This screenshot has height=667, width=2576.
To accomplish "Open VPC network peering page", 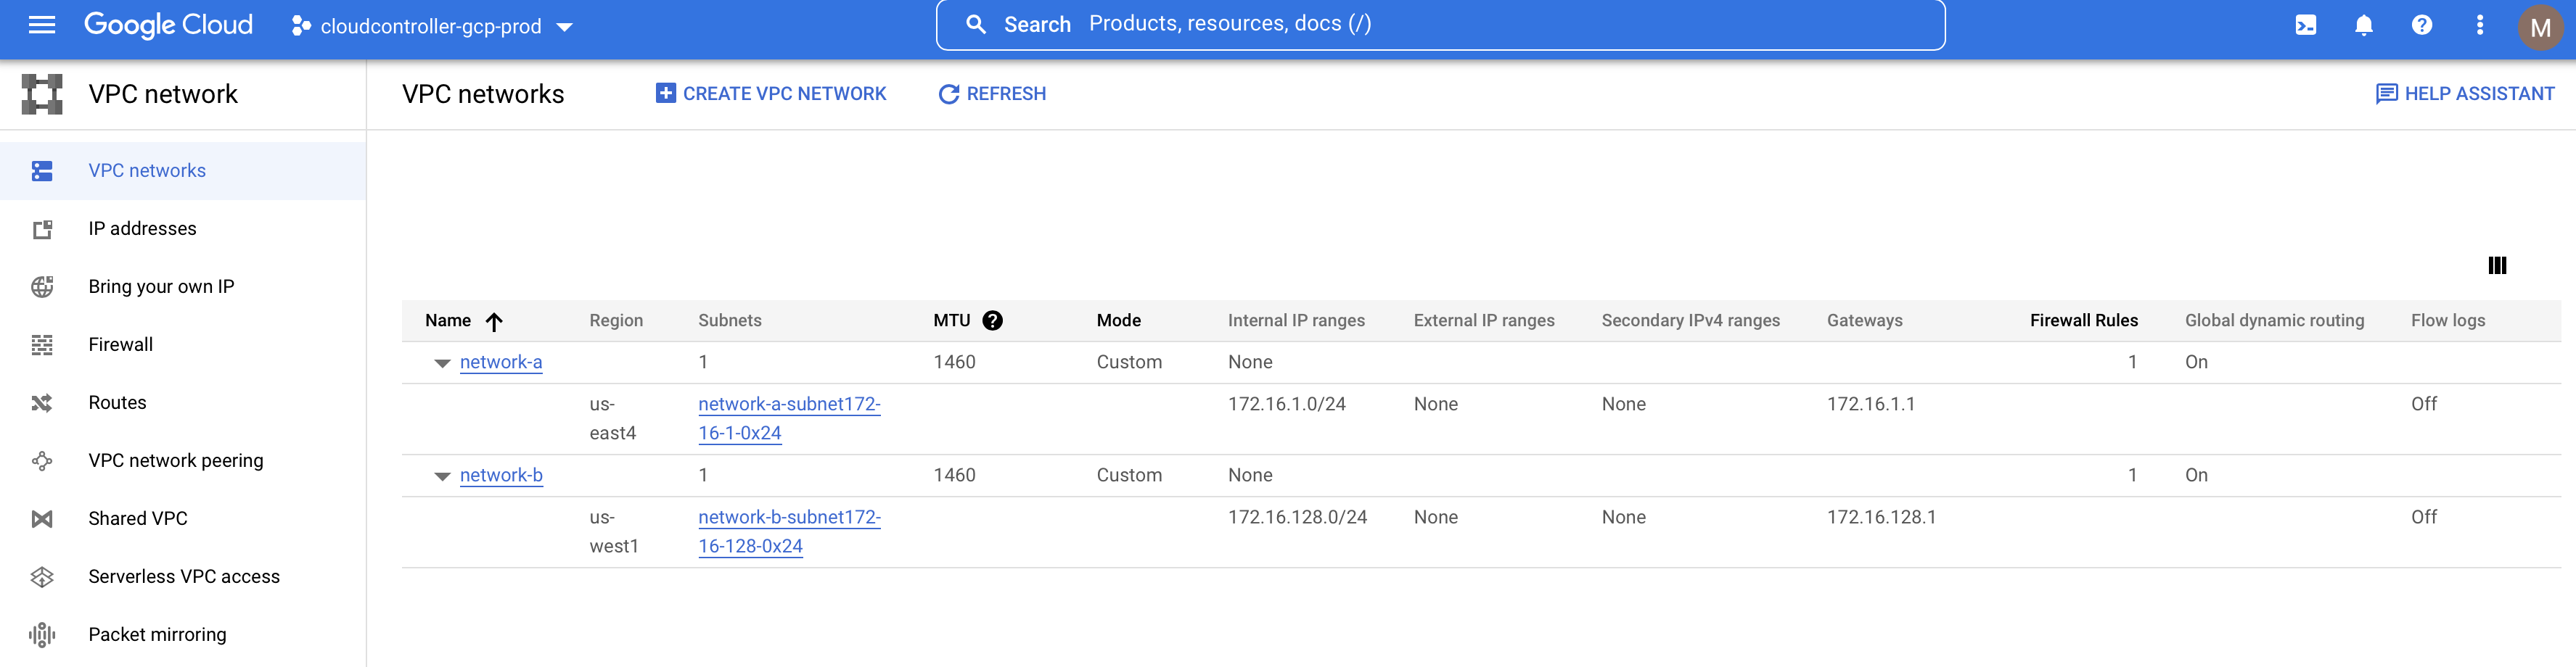I will pos(175,460).
